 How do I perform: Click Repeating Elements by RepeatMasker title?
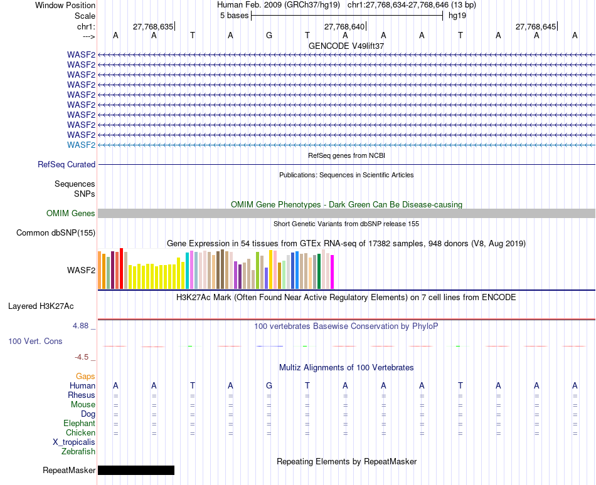[346, 461]
